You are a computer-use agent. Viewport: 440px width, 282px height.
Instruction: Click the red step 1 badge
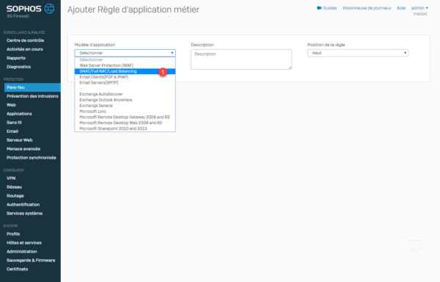[163, 72]
